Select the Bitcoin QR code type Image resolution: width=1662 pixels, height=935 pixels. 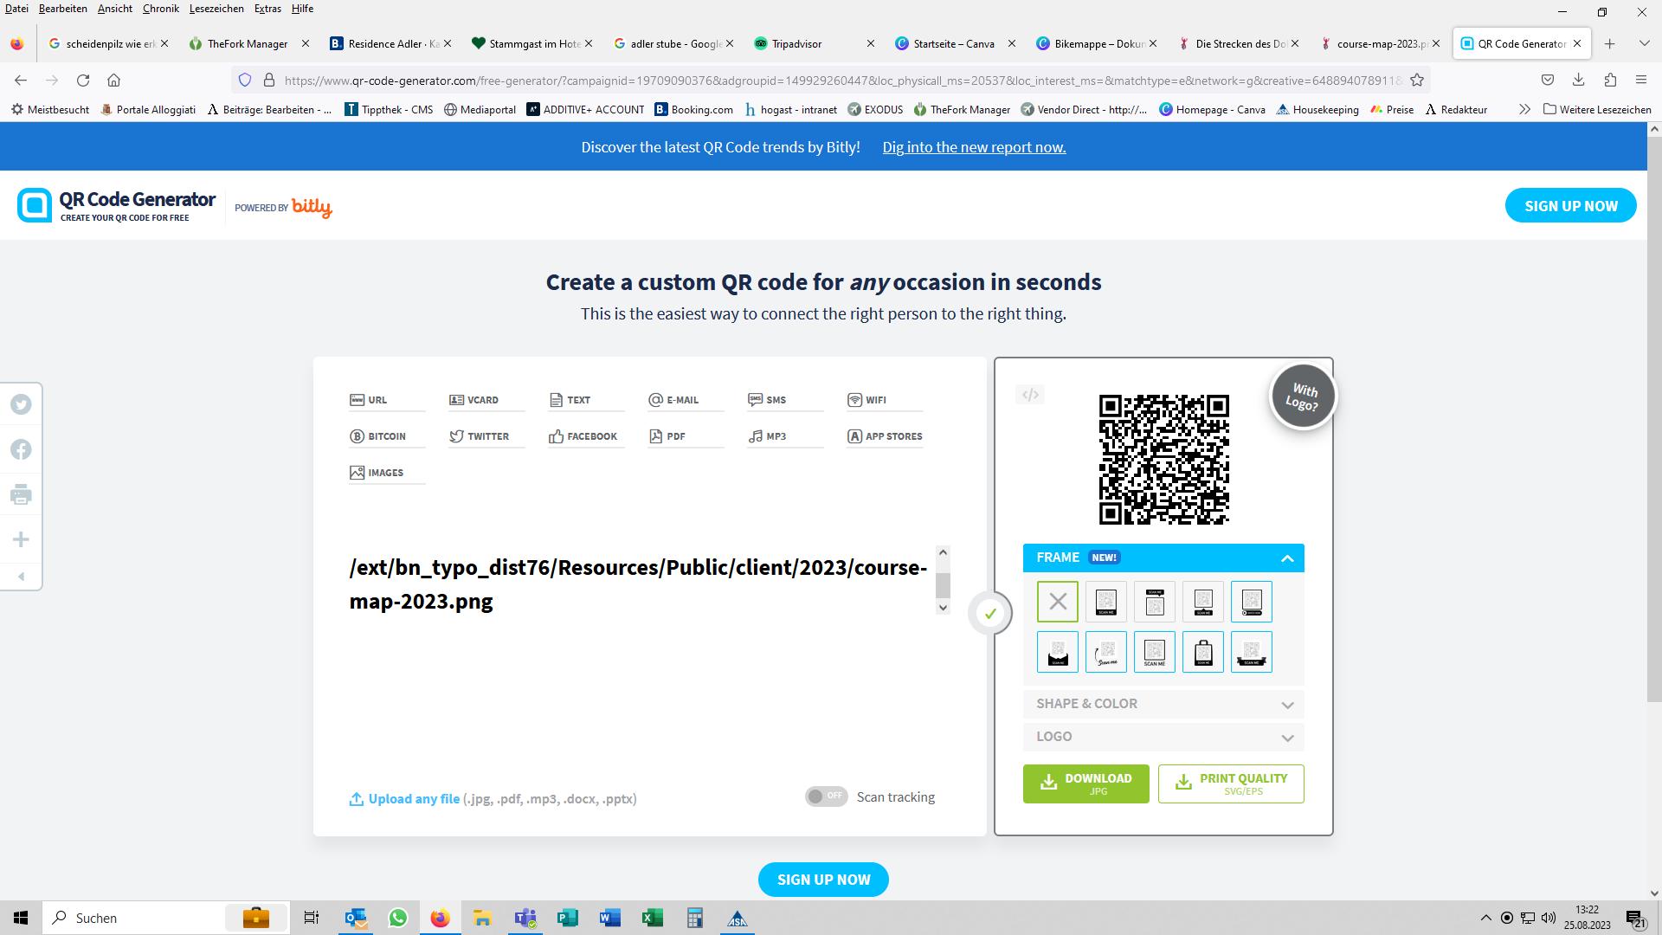[378, 436]
